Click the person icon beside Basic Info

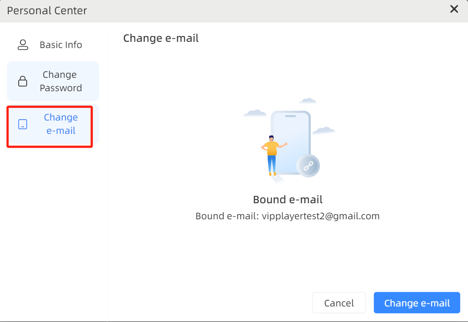click(23, 45)
